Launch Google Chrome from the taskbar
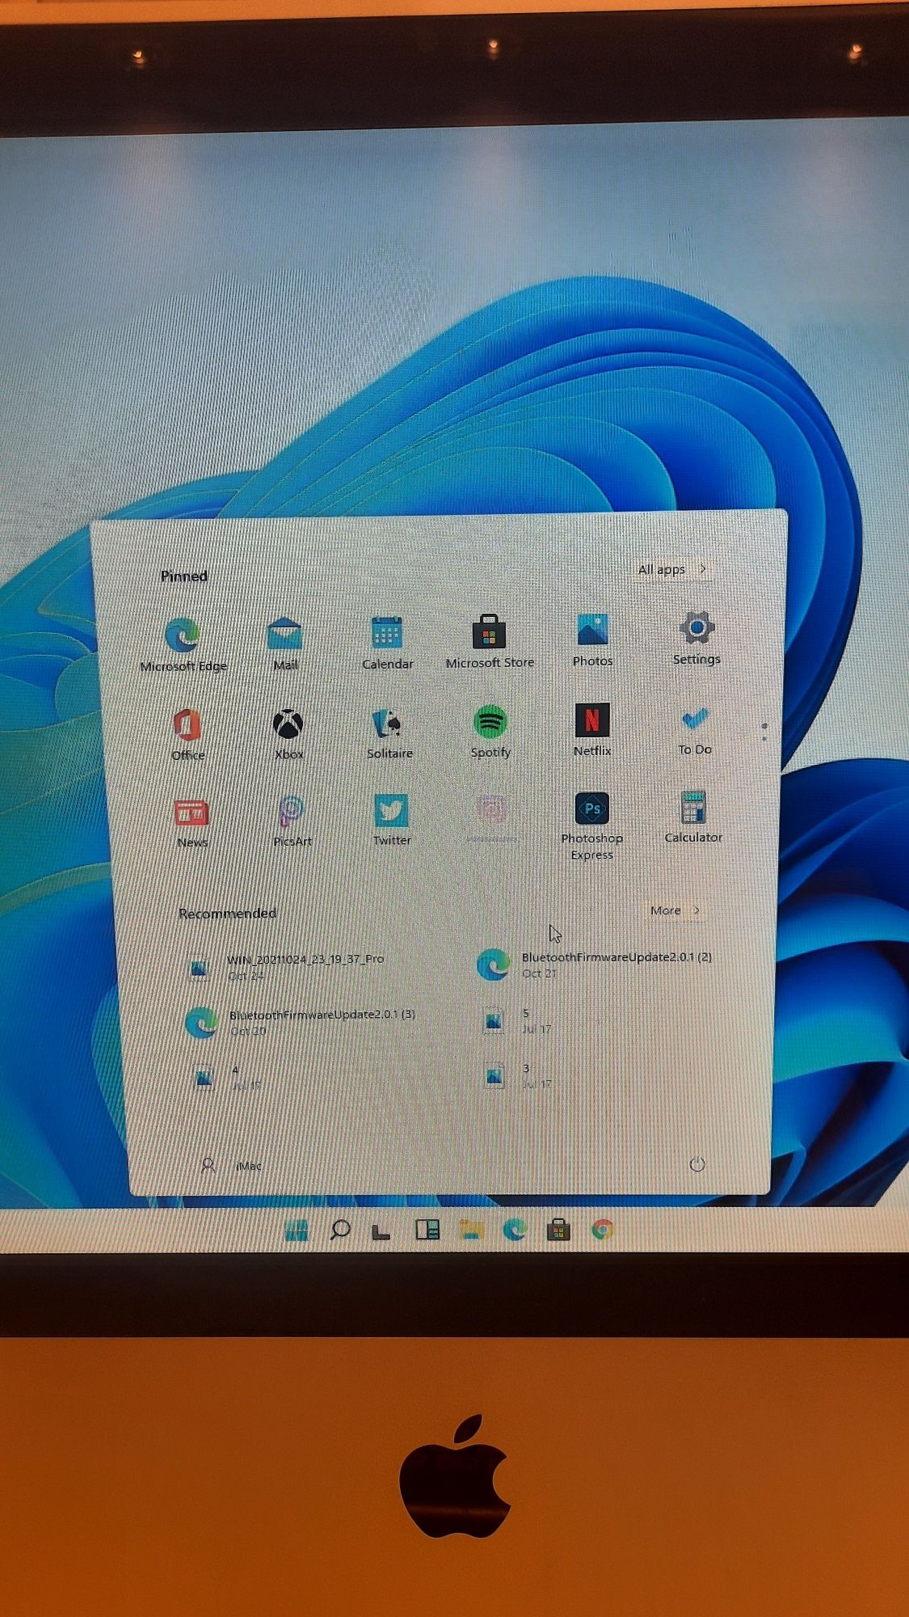The width and height of the screenshot is (909, 1617). (602, 1231)
